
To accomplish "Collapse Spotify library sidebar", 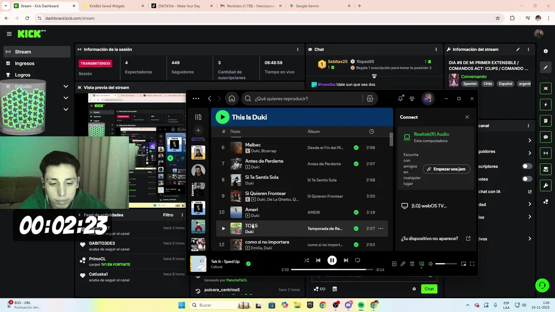I will coord(198,117).
